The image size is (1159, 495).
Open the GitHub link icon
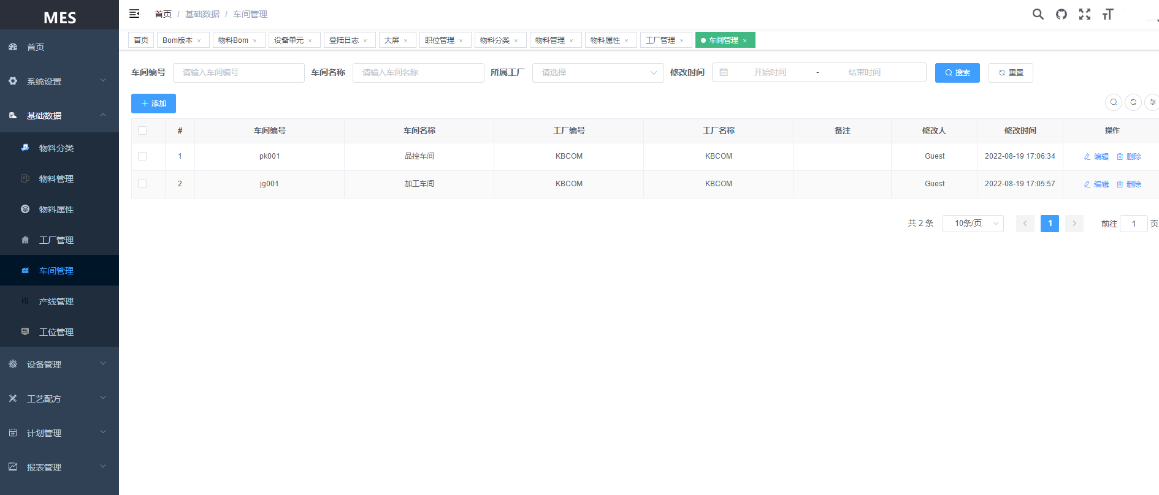click(1061, 14)
